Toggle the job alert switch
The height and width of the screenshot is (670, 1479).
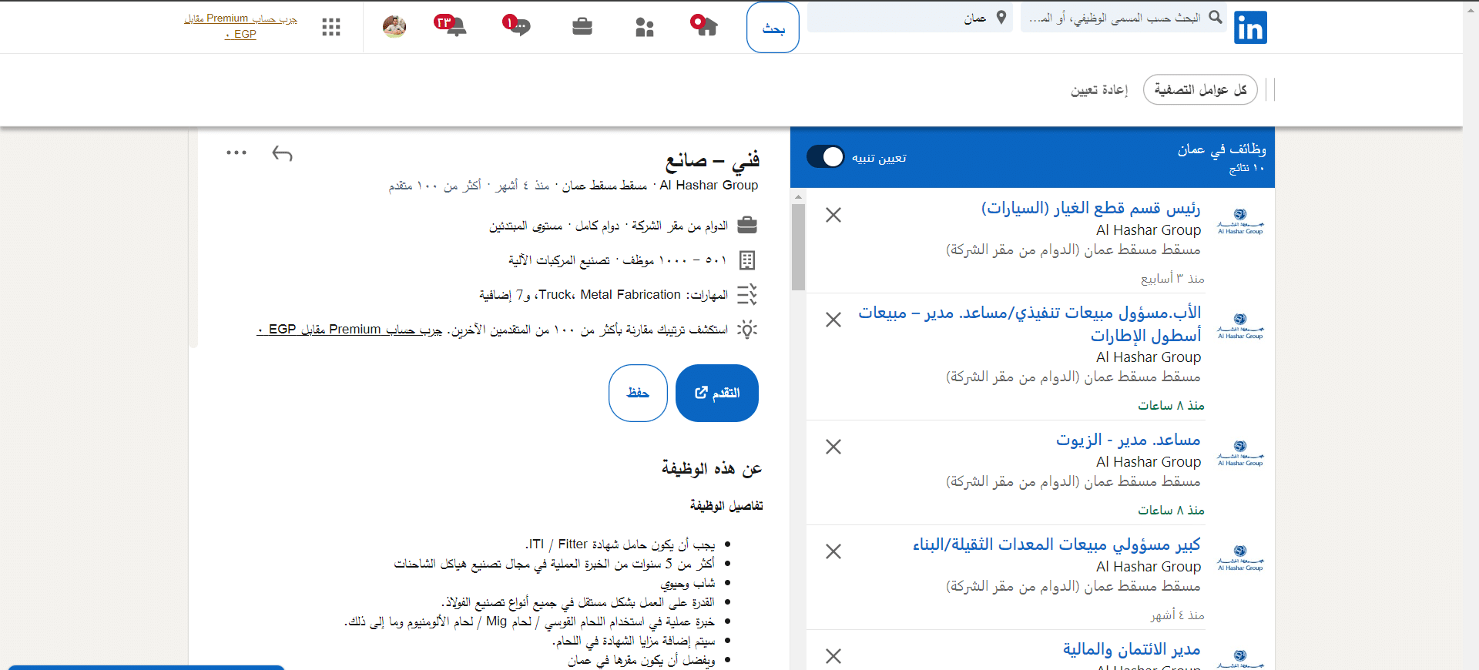click(826, 156)
